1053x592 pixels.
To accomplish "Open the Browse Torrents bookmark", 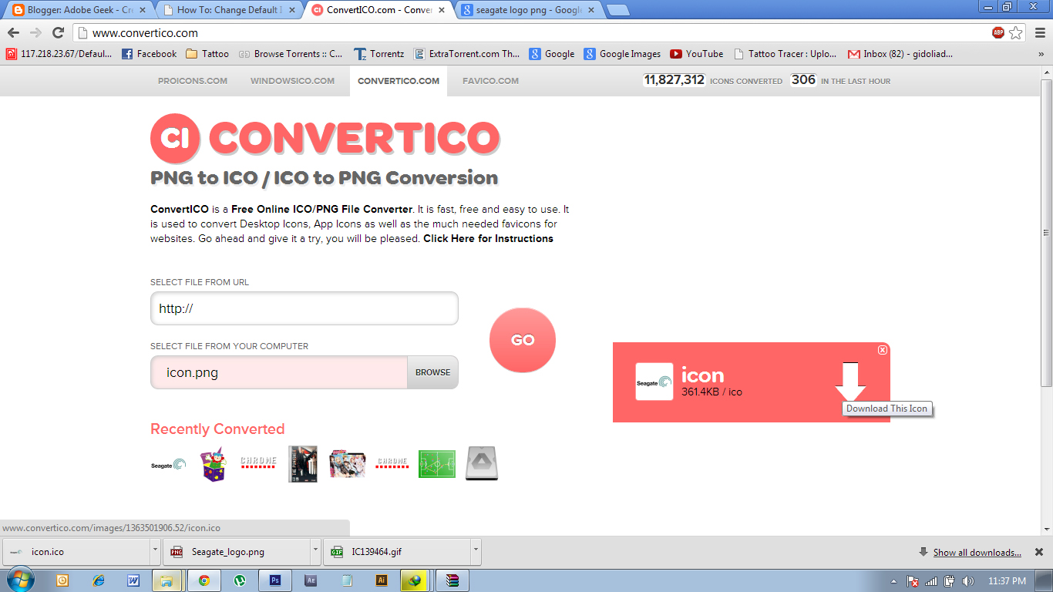I will coord(291,54).
